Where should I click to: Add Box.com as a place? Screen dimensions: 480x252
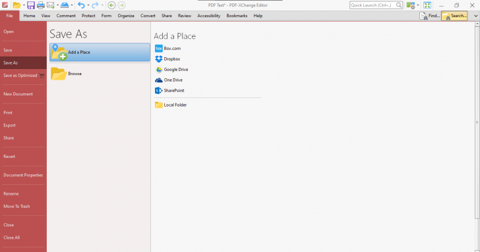167,48
